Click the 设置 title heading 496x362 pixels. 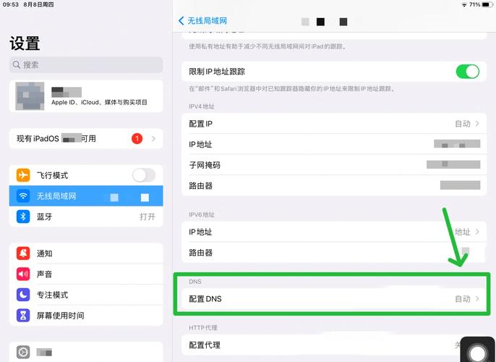[x=25, y=43]
